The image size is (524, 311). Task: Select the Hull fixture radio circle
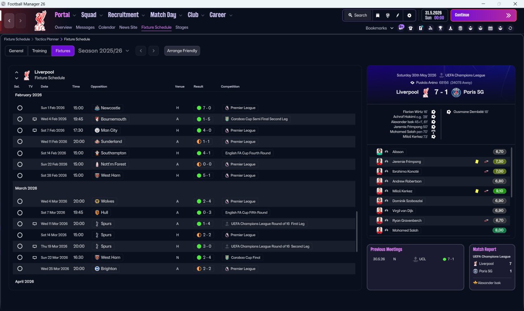20,213
